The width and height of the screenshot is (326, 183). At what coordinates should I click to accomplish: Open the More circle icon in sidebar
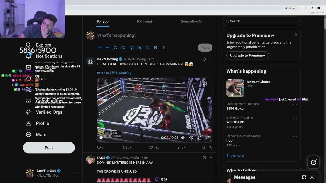(28, 134)
